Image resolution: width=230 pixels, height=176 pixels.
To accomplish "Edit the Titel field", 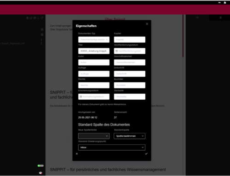I will click(94, 51).
